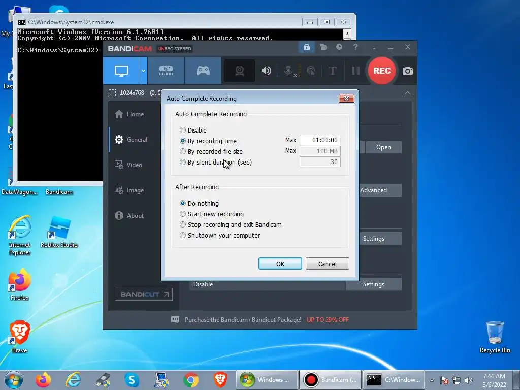
Task: Click the silent duration field showing 30
Action: [x=320, y=162]
